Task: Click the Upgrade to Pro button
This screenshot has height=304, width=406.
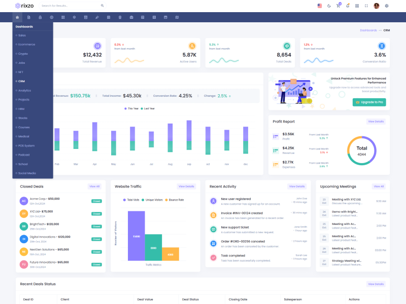Action: pos(369,102)
